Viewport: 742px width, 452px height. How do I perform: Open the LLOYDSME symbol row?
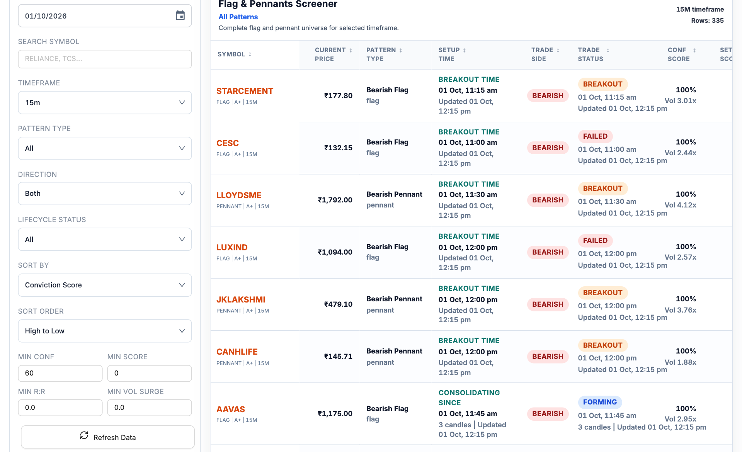tap(239, 195)
